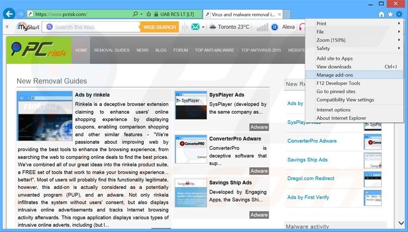
Task: Click the pink headphones icon
Action: coord(302,27)
